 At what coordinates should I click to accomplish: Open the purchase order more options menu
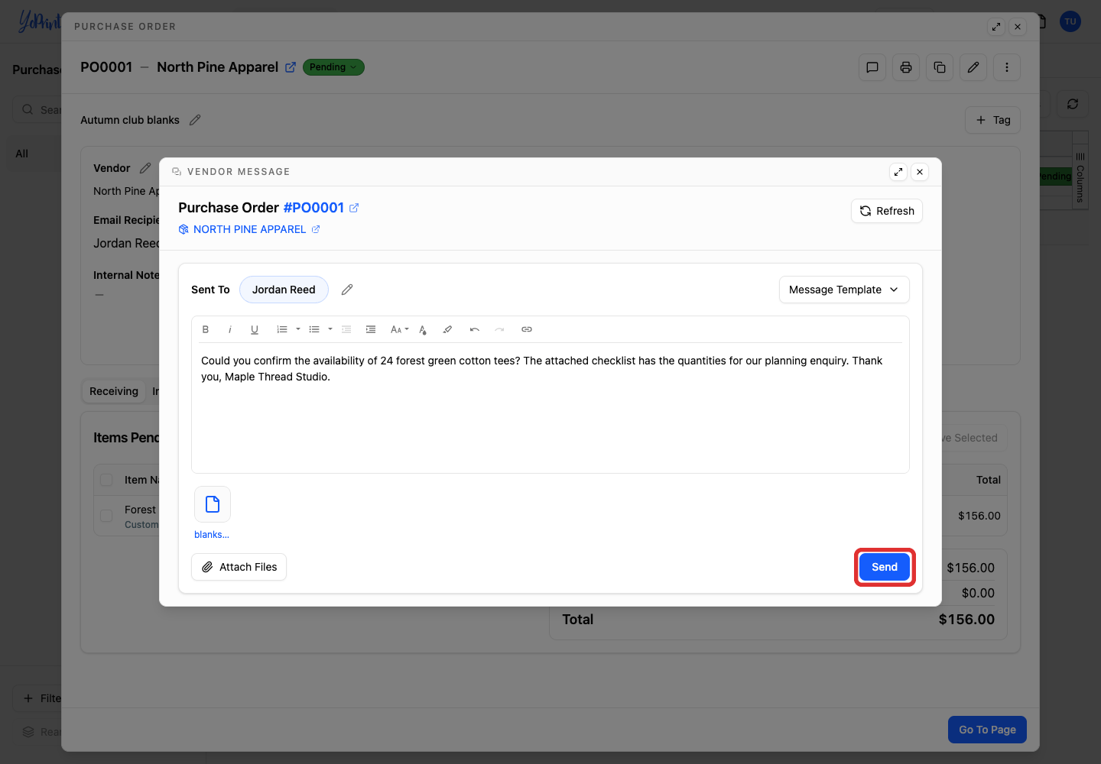coord(1007,67)
